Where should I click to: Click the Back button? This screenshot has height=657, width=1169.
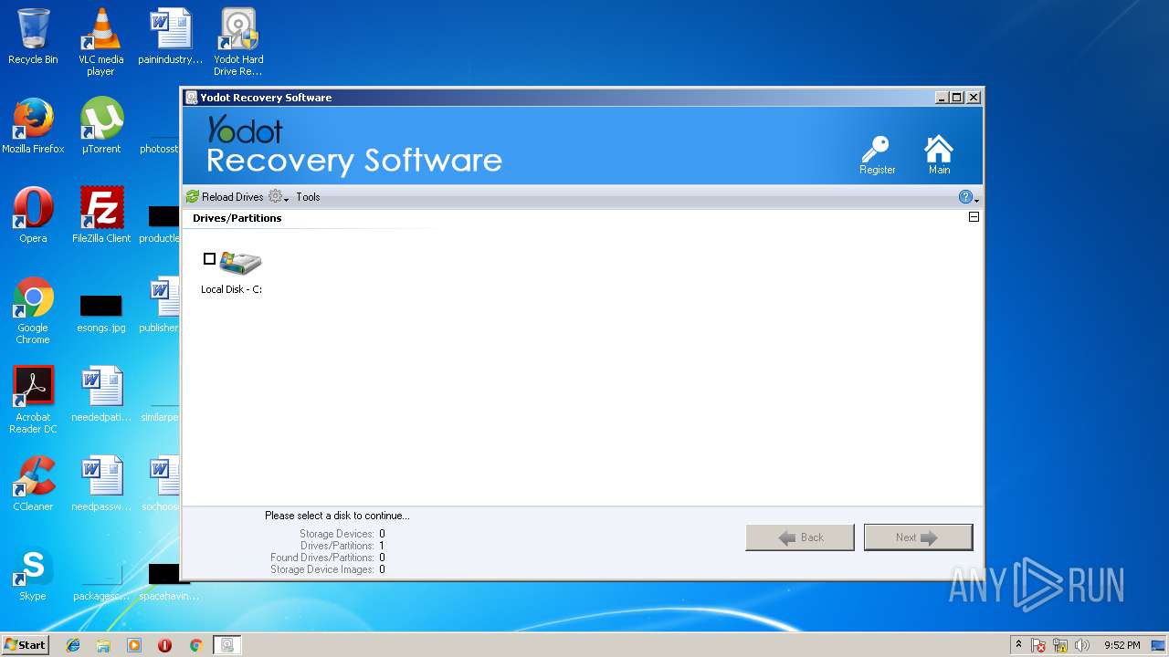pyautogui.click(x=800, y=537)
